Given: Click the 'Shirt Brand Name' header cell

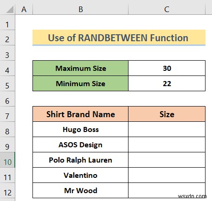Looking at the screenshot, I should point(80,114).
